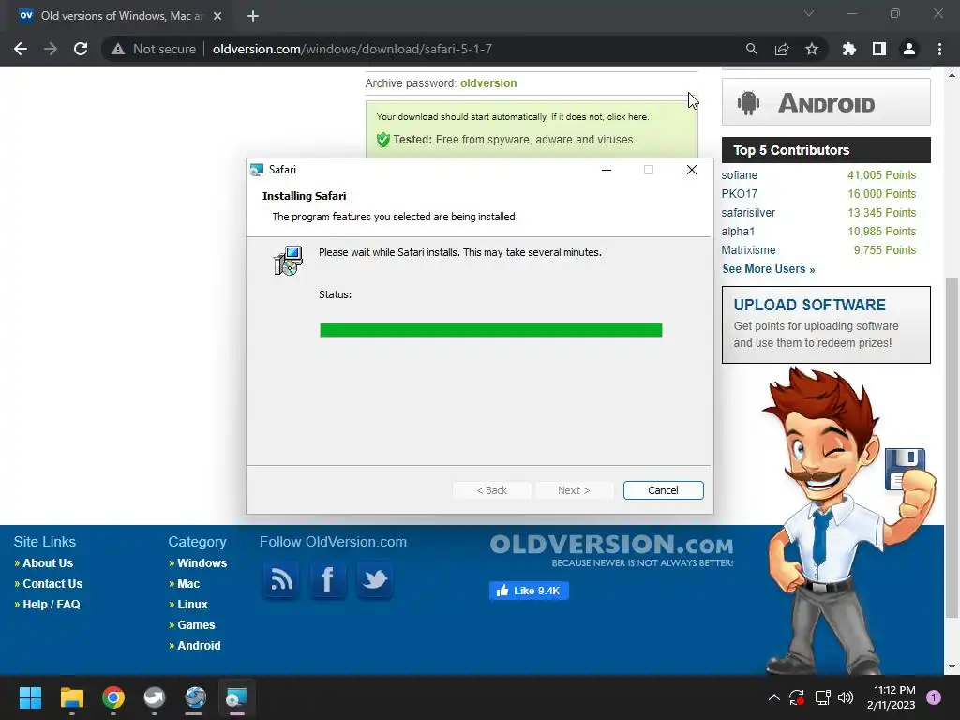Go back to the previous page
Viewport: 960px width, 720px height.
[21, 49]
